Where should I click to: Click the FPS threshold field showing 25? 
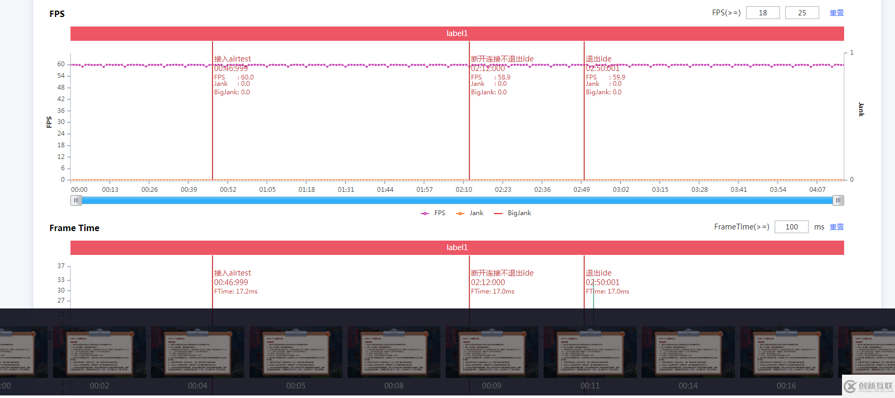pos(802,13)
